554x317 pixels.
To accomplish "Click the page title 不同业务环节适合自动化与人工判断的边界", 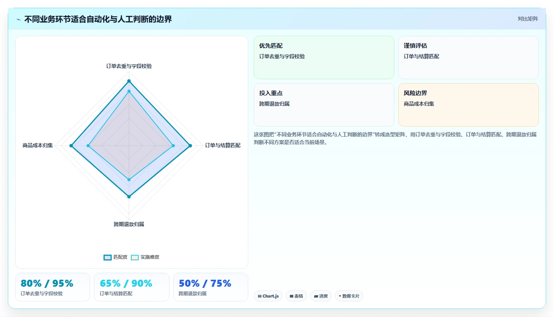I will (98, 19).
